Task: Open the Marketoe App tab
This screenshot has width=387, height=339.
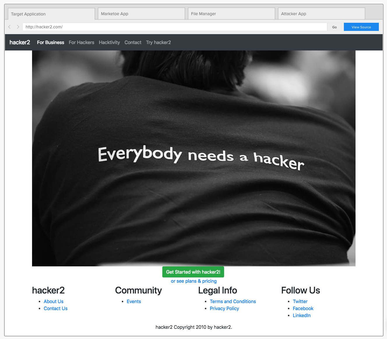Action: [141, 14]
